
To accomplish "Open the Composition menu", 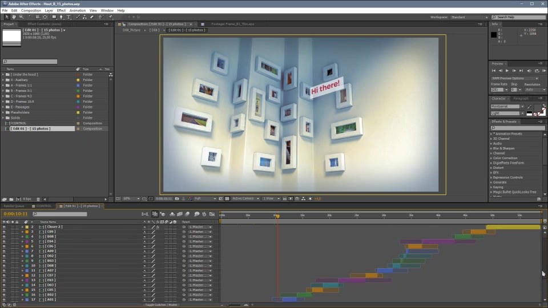I will 31,10.
